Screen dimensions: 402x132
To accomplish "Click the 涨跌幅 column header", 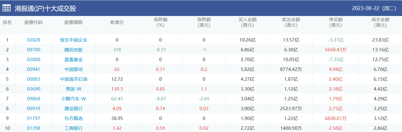I will 160,22.
